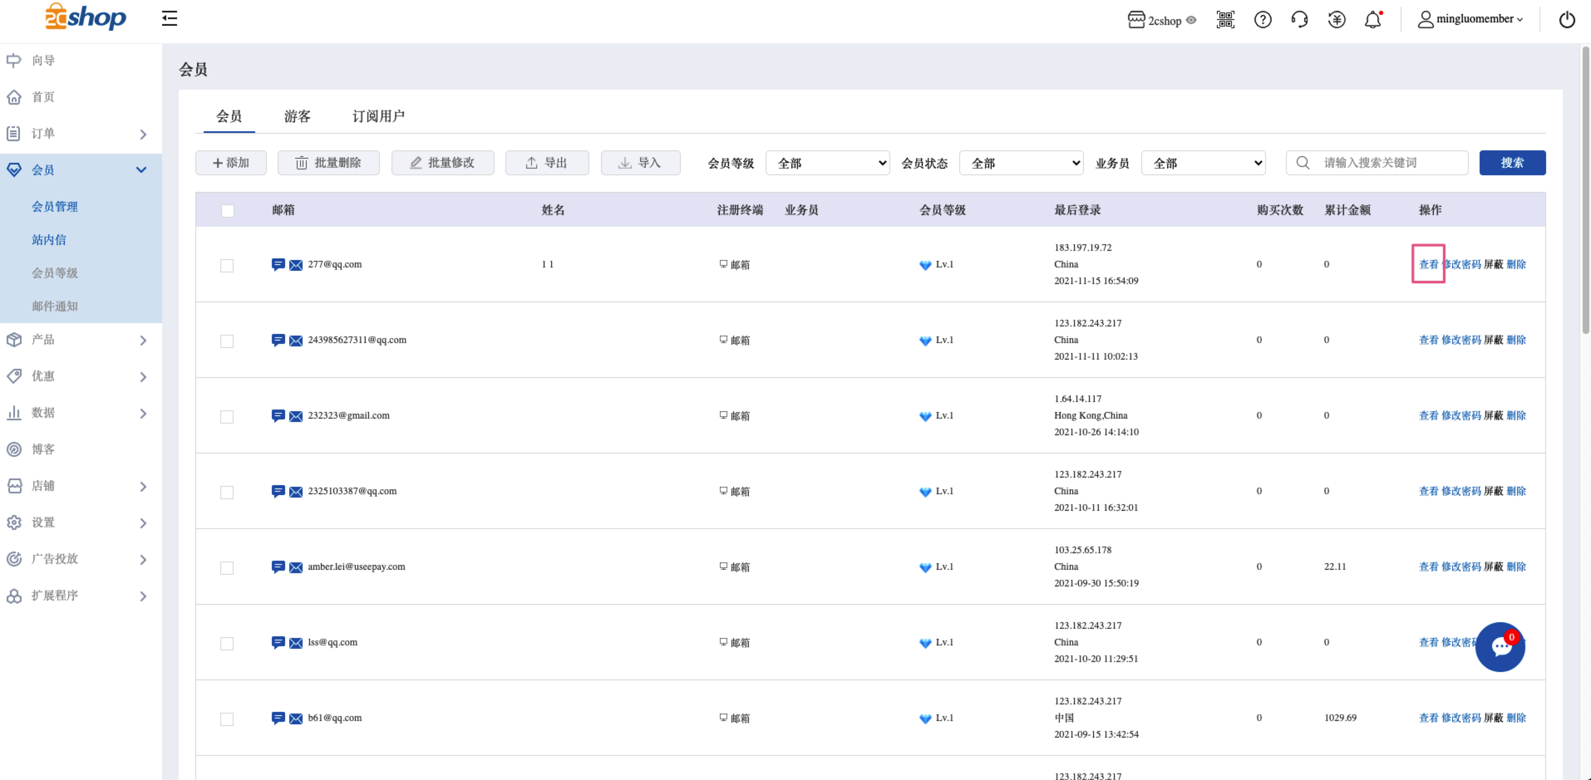Click the 批量删除 batch delete button
Viewport: 1591px width, 780px height.
click(x=329, y=163)
